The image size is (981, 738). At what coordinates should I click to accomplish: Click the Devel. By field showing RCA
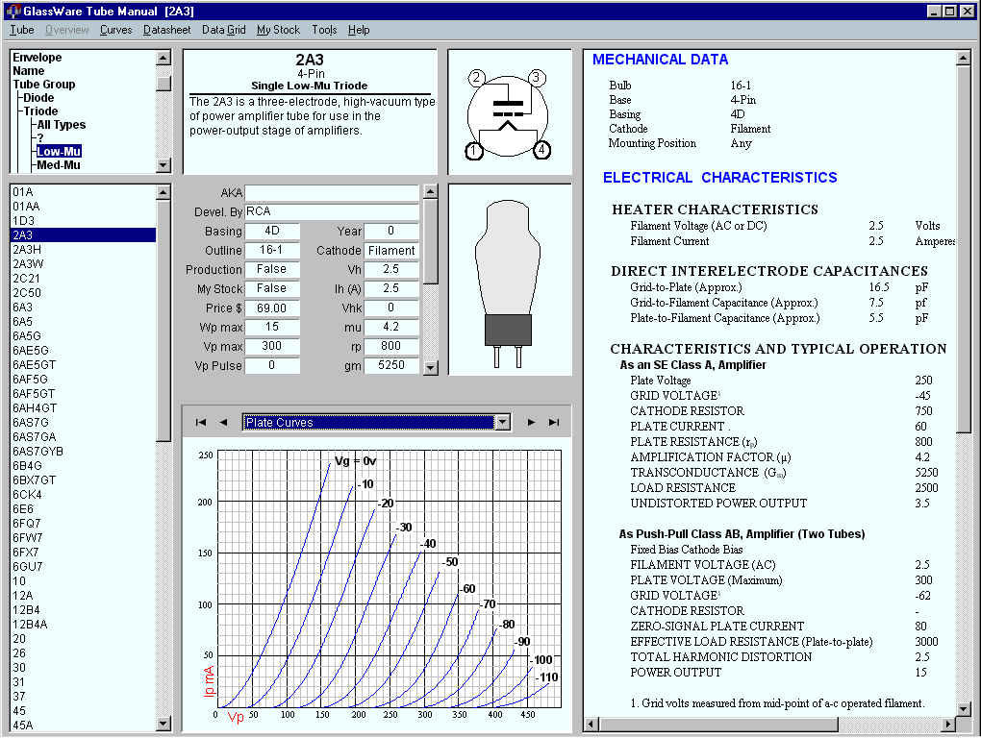[x=332, y=211]
